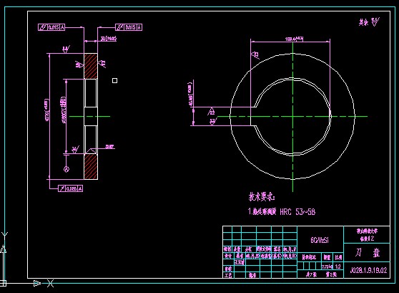Click the roughness symbol on top section edge
Screen dimensions: 399x293
pyautogui.click(x=66, y=49)
